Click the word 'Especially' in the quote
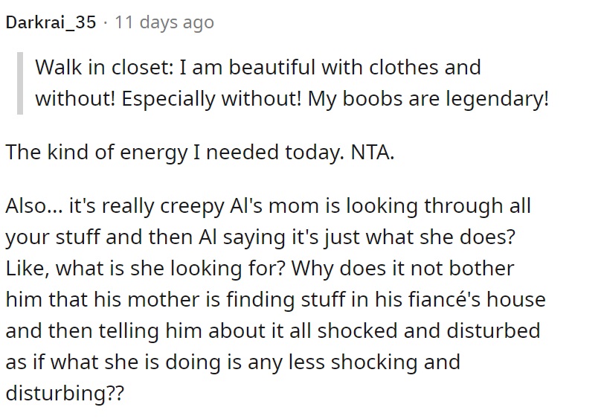Image resolution: width=604 pixels, height=419 pixels. (168, 99)
